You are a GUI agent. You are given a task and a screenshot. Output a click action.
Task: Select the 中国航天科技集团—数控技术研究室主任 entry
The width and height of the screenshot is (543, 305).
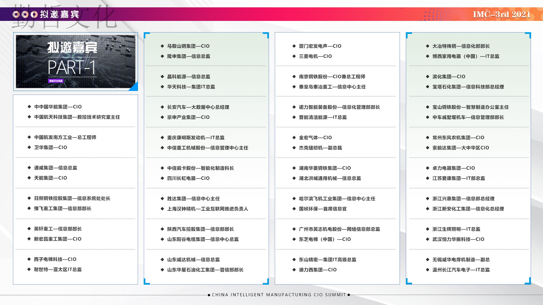coord(77,117)
